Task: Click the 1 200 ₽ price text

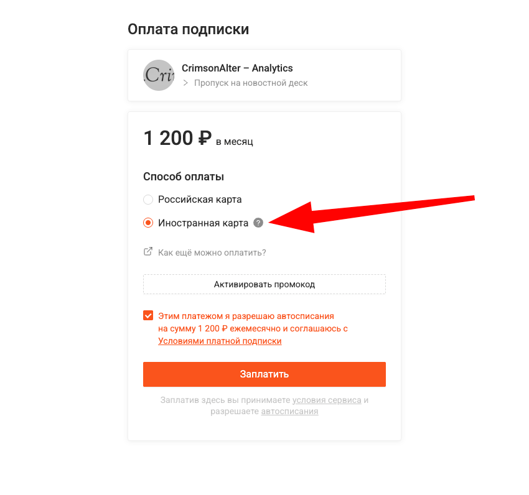Action: point(177,138)
